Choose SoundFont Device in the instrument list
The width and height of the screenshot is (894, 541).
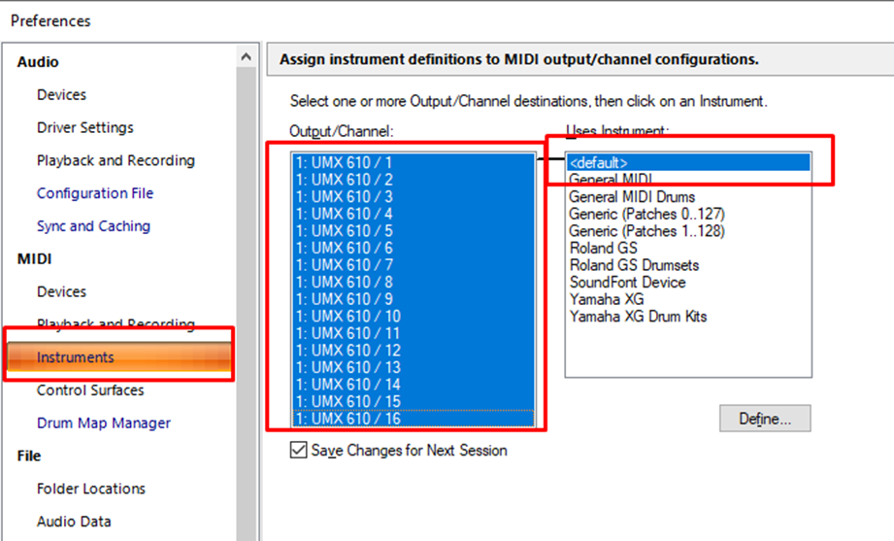627,282
